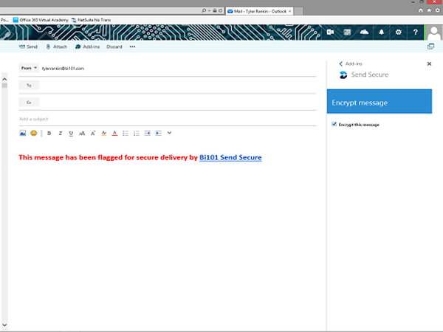The width and height of the screenshot is (443, 332).
Task: Open a new browser tab
Action: [298, 11]
